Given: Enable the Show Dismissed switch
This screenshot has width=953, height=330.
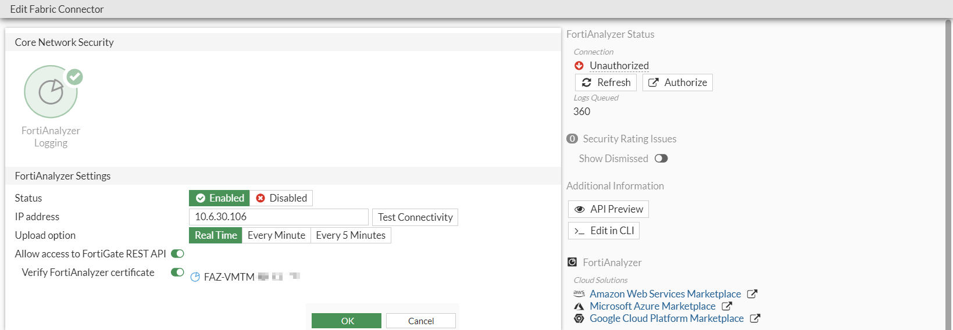Looking at the screenshot, I should tap(661, 159).
